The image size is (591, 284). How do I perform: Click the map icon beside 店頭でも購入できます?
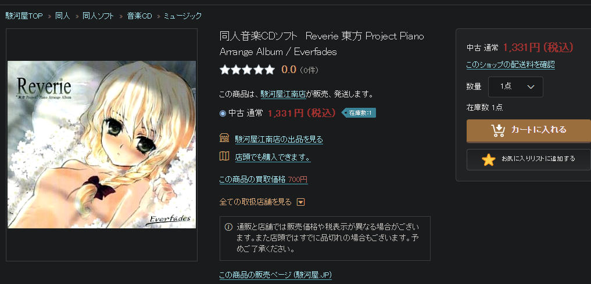coord(224,156)
